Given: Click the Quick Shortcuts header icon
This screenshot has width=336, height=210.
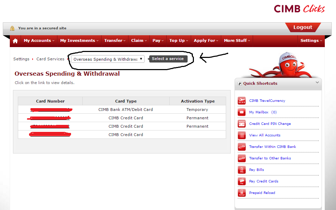Looking at the screenshot, I should tap(240, 84).
